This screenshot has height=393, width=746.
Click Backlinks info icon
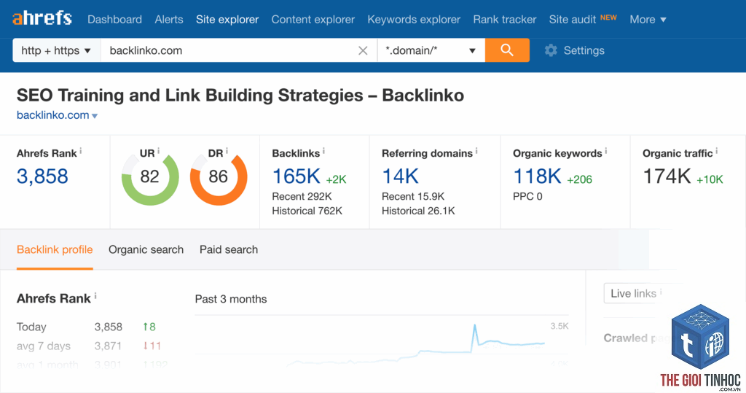(323, 151)
